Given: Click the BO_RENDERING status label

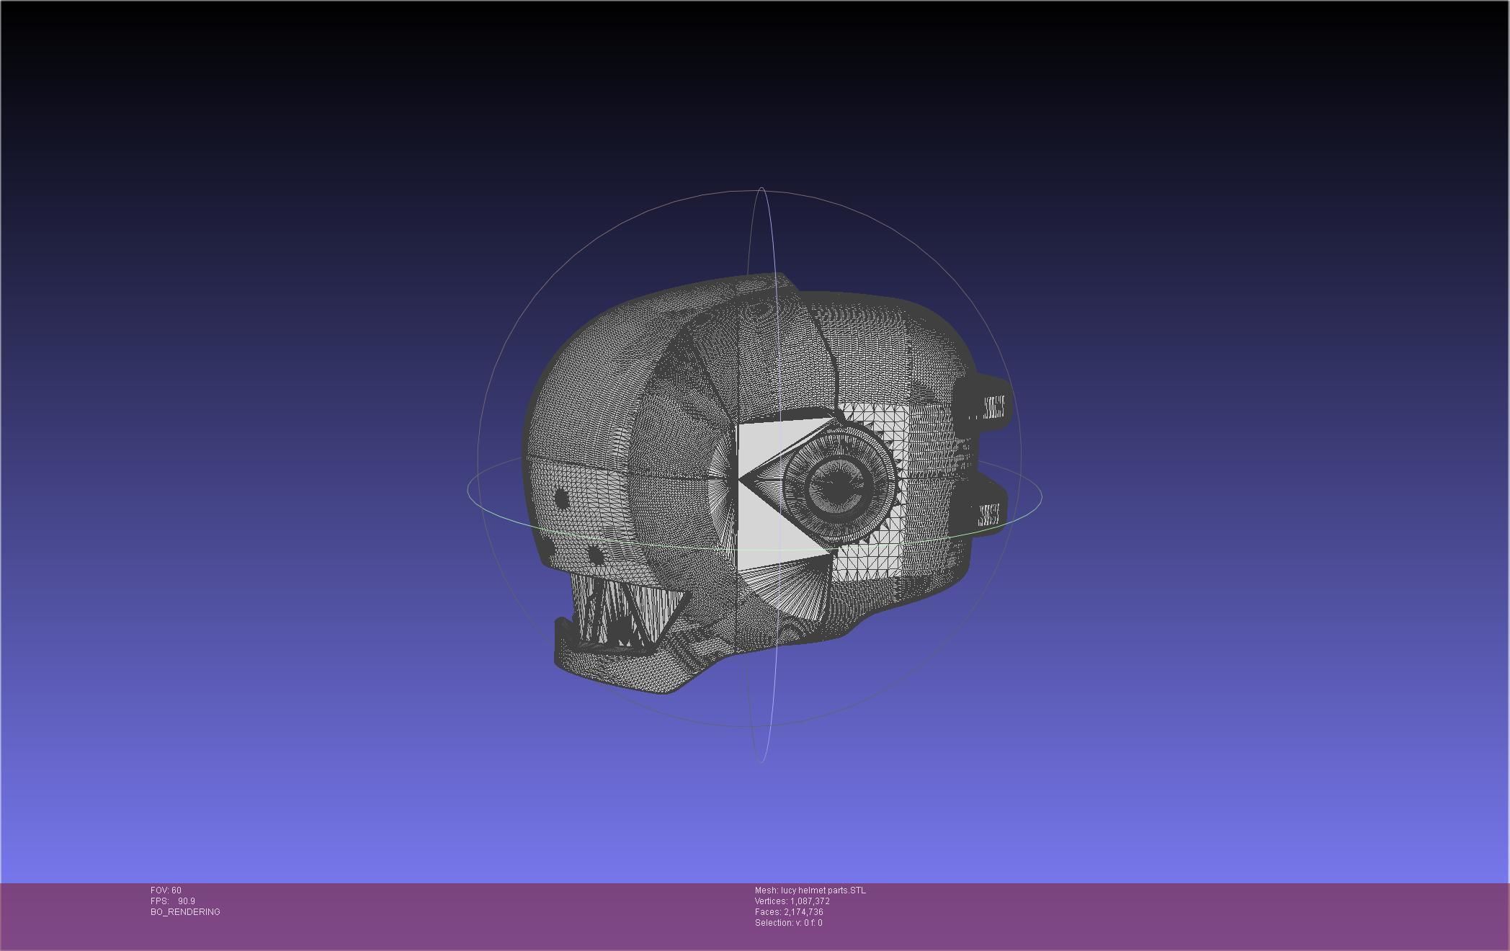Looking at the screenshot, I should (x=185, y=912).
